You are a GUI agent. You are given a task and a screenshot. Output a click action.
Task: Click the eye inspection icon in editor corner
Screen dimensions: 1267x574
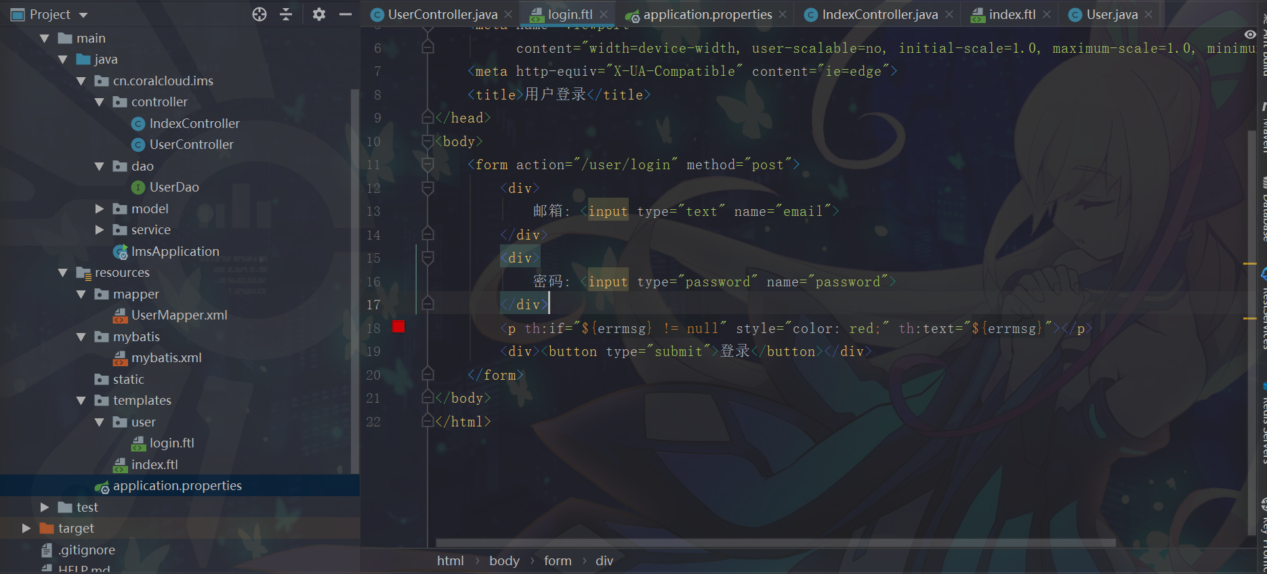pos(1250,35)
